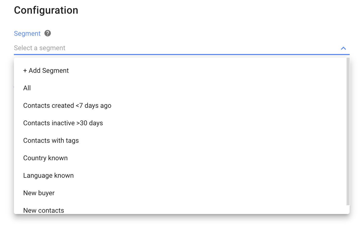Image resolution: width=362 pixels, height=232 pixels.
Task: Choose the Contacts with tags segment
Action: [x=51, y=140]
